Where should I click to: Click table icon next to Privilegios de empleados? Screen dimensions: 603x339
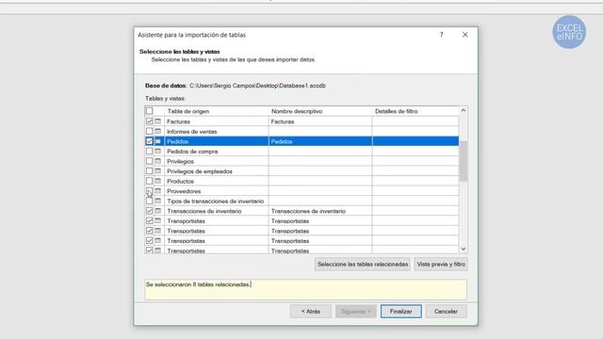point(158,171)
